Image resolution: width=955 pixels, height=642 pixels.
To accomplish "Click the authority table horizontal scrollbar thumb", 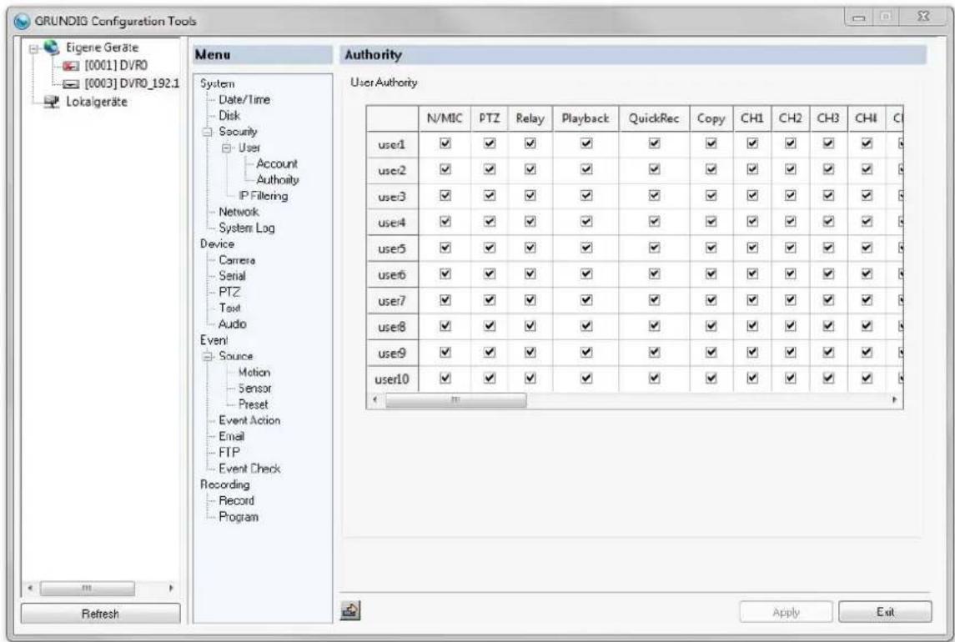I will click(455, 400).
